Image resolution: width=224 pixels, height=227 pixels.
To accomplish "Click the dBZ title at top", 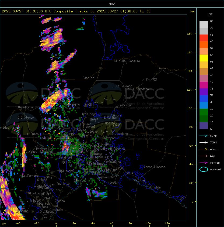I will point(112,4).
